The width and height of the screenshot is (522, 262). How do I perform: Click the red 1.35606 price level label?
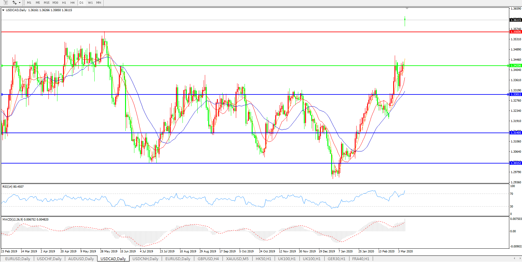(x=516, y=32)
